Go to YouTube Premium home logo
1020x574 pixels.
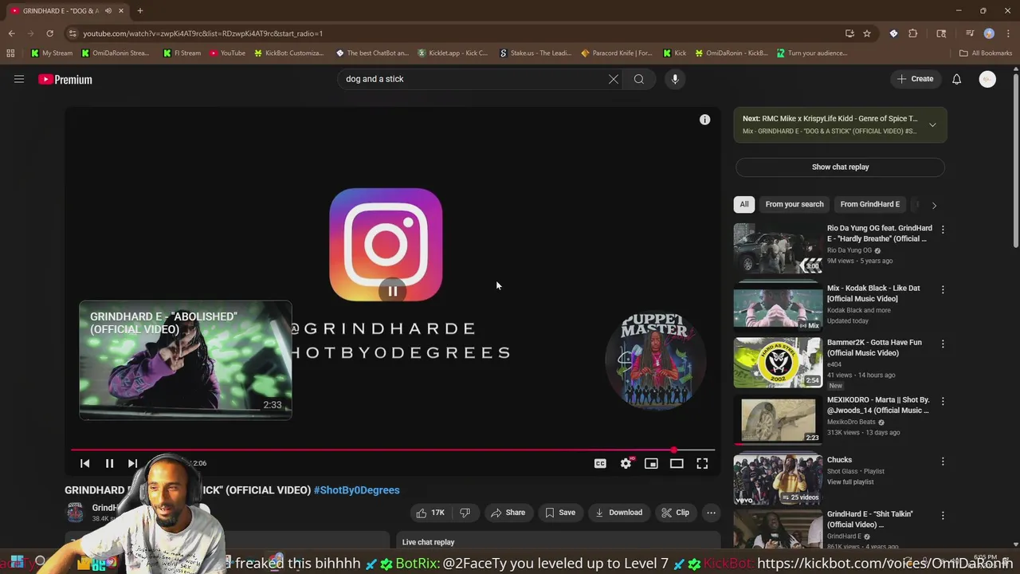click(65, 79)
